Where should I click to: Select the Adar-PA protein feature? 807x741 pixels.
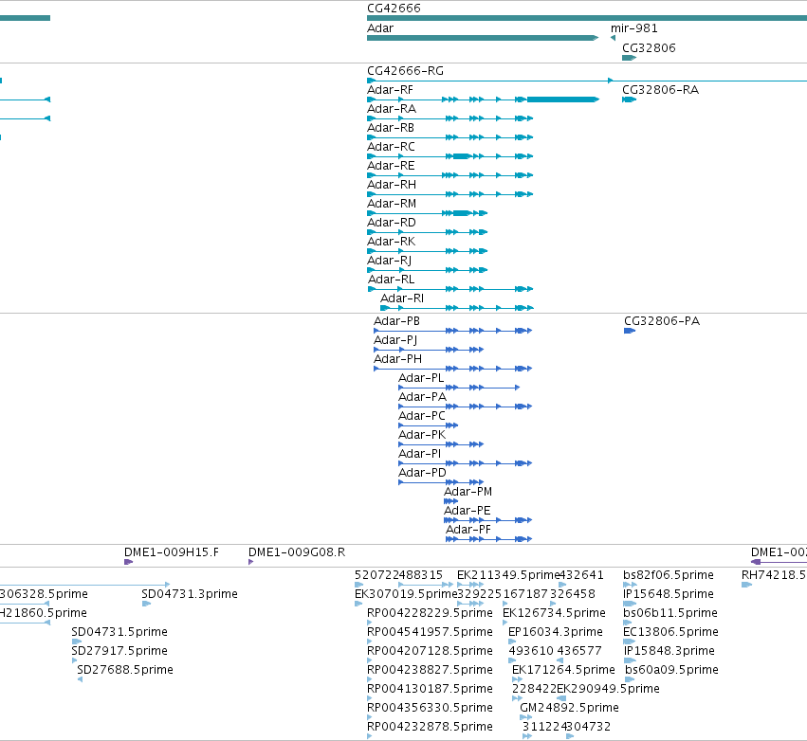466,407
